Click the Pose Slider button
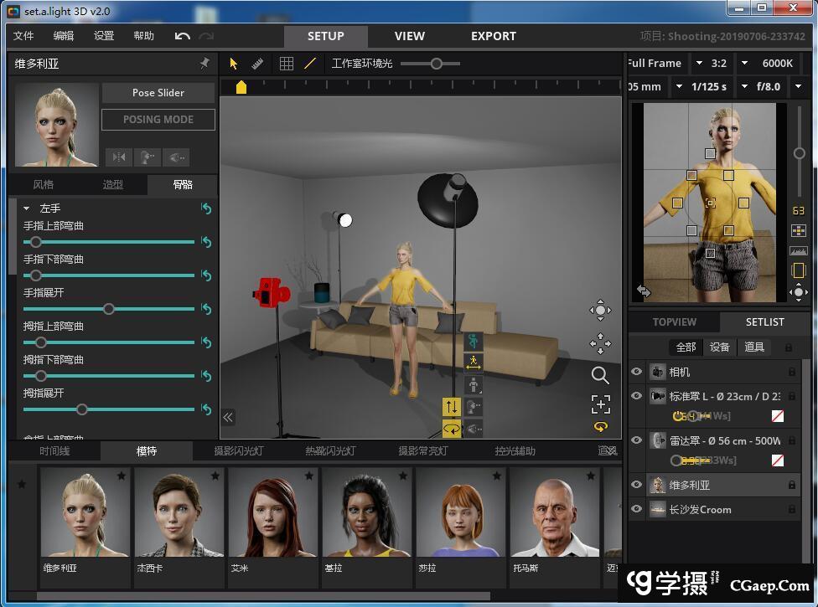The image size is (818, 607). (158, 93)
